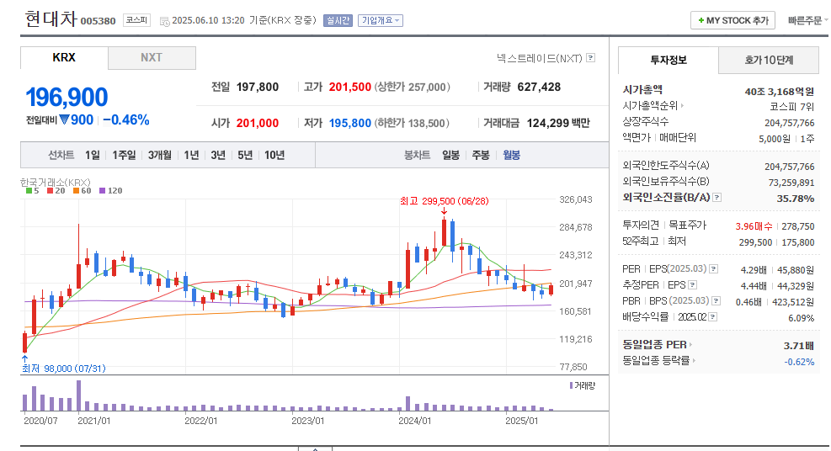Select the 3개월 line chart period
The image size is (831, 451).
point(159,155)
